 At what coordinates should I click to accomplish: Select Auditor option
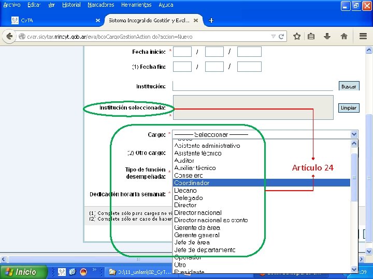point(262,161)
